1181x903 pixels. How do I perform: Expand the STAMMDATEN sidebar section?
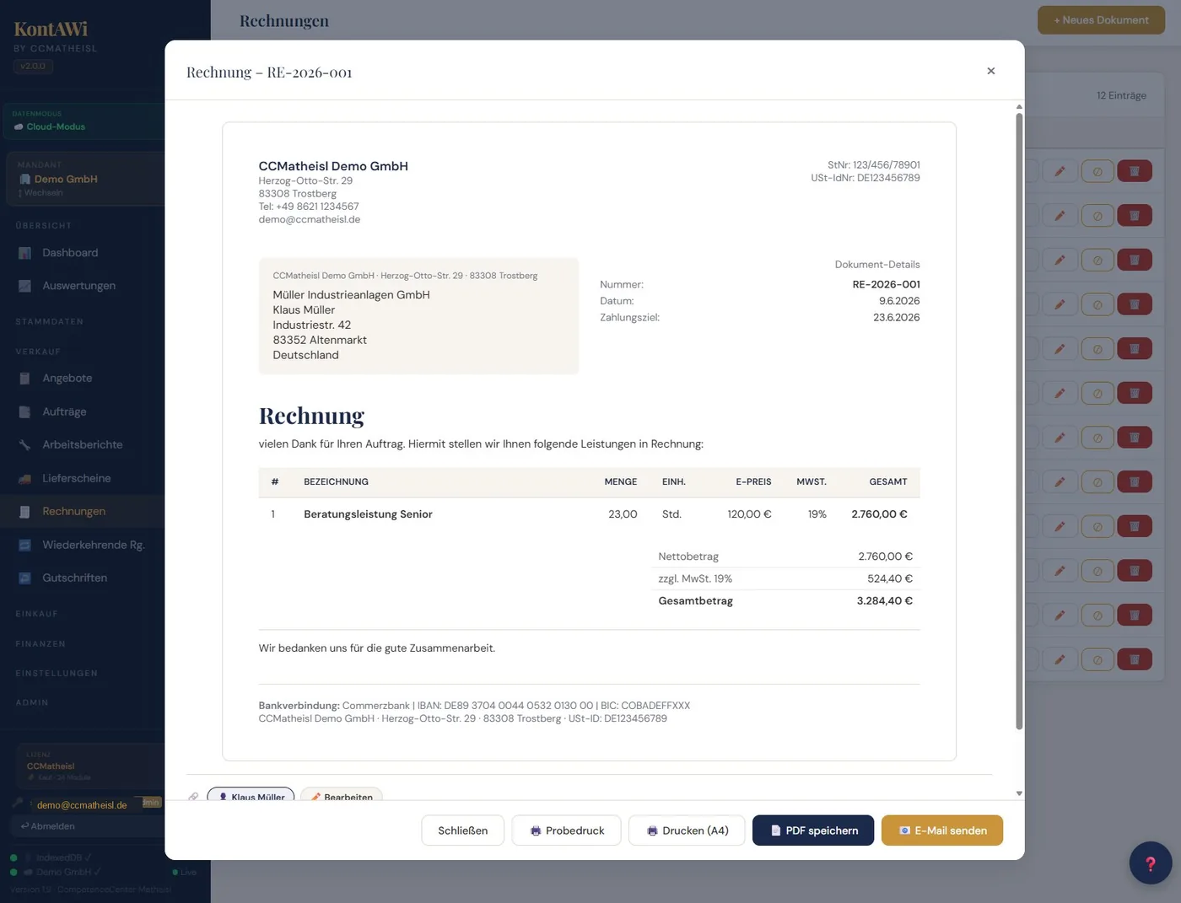pos(49,322)
